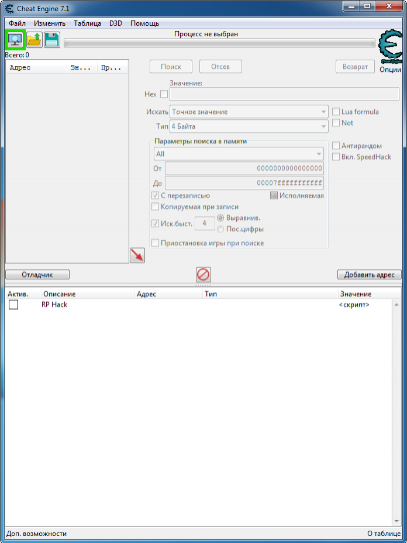This screenshot has width=407, height=543.
Task: Open the Тип value type dropdown
Action: (249, 126)
